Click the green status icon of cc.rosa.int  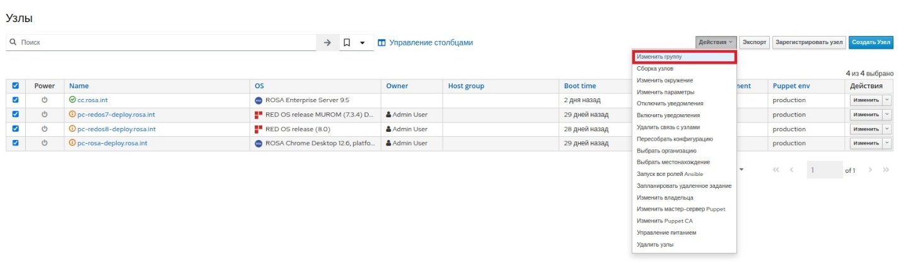[x=73, y=100]
